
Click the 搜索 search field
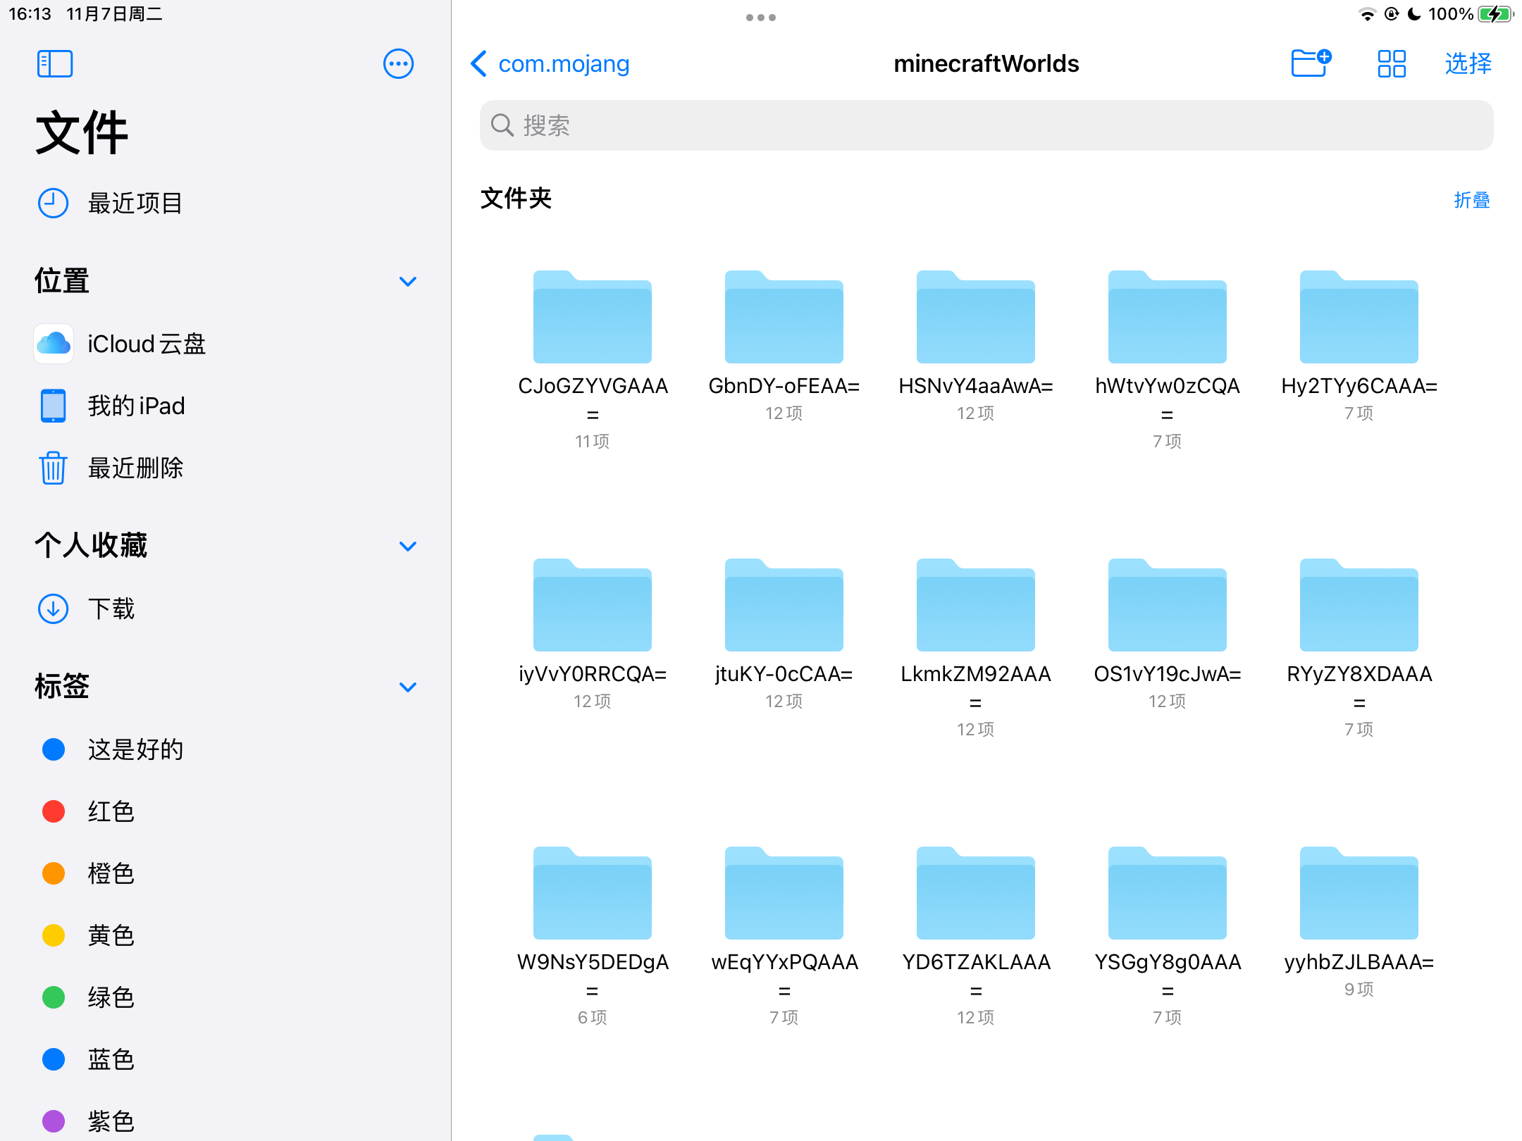[x=986, y=125]
